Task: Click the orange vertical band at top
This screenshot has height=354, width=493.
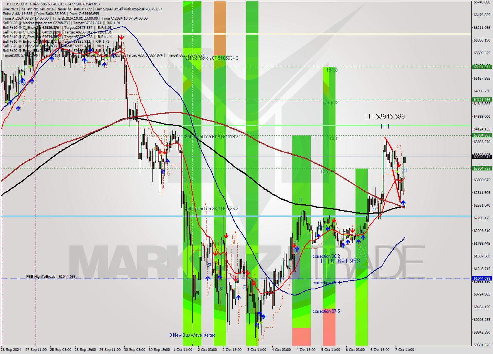Action: (220, 29)
